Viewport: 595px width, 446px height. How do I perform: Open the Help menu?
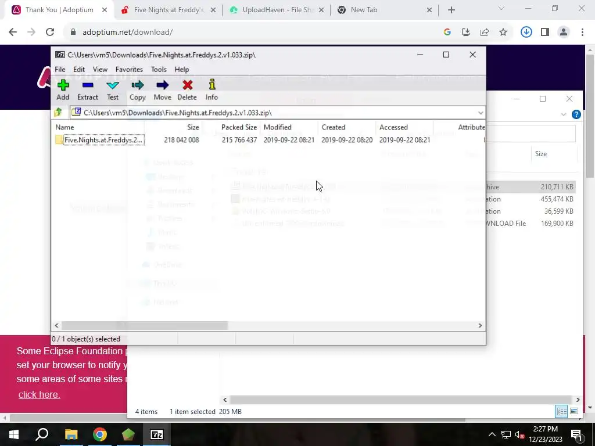click(182, 70)
